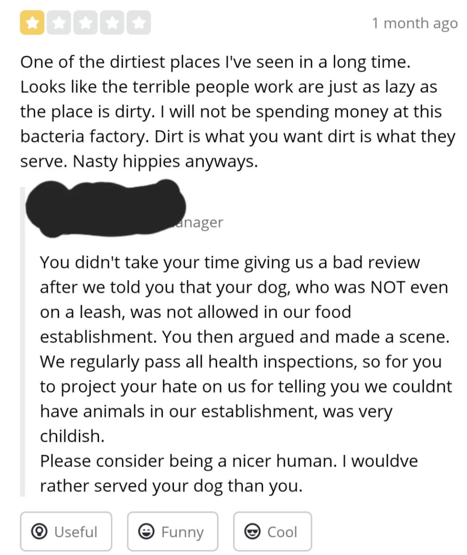
Task: Click the blacked-out responder name
Action: coord(106,206)
